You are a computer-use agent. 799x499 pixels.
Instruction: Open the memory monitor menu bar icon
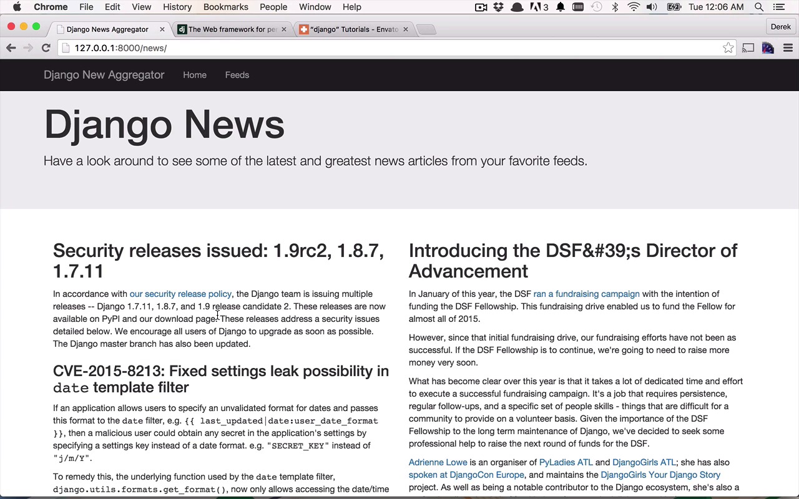578,7
